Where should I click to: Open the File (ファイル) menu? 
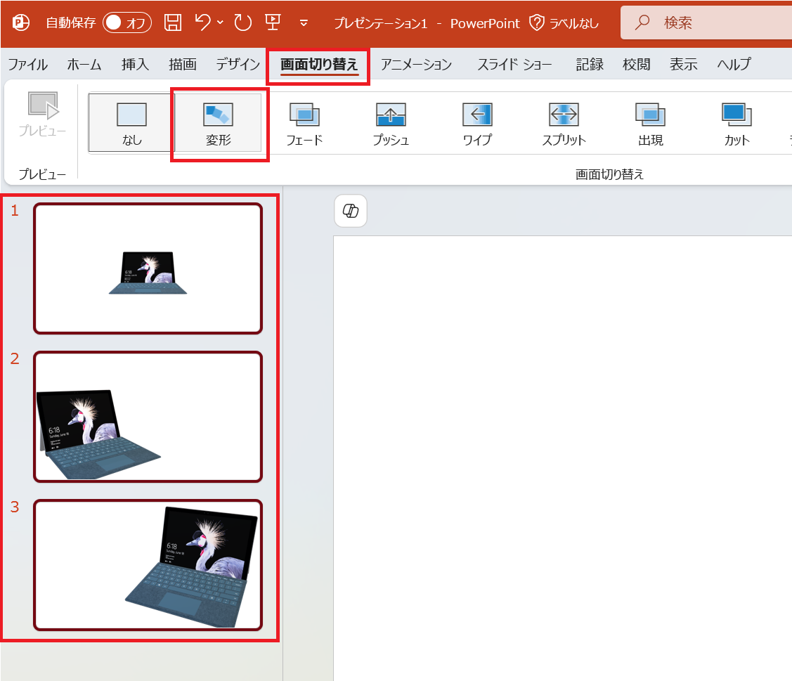28,65
